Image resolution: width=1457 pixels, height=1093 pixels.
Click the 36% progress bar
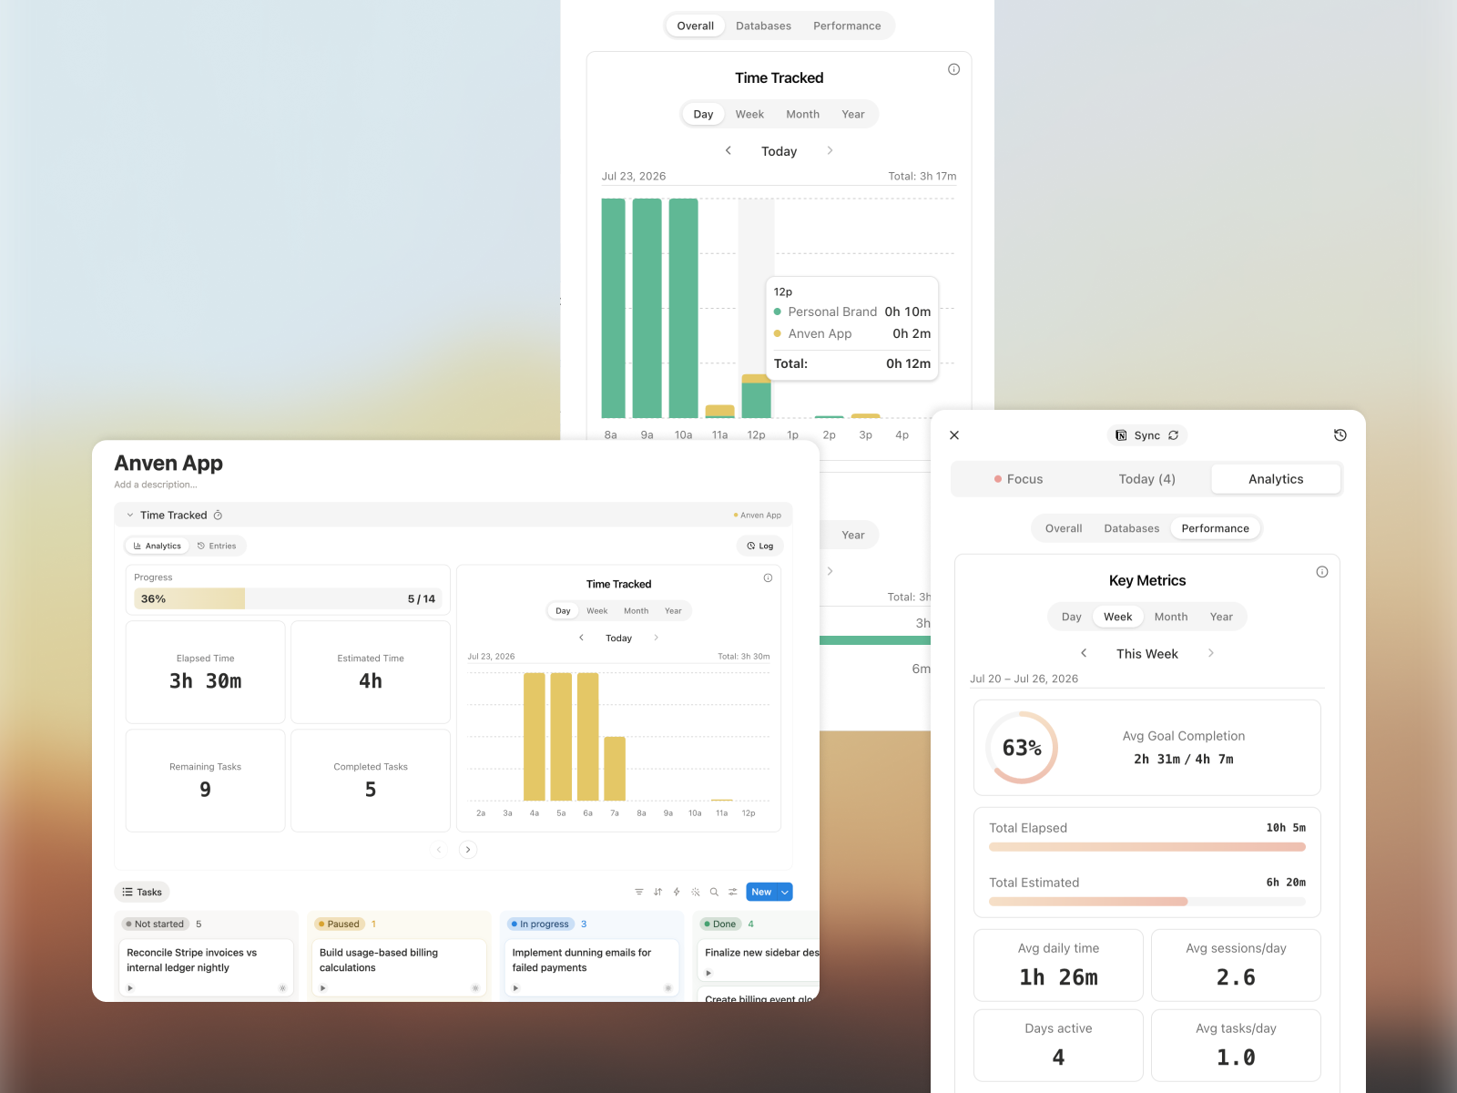click(x=288, y=598)
